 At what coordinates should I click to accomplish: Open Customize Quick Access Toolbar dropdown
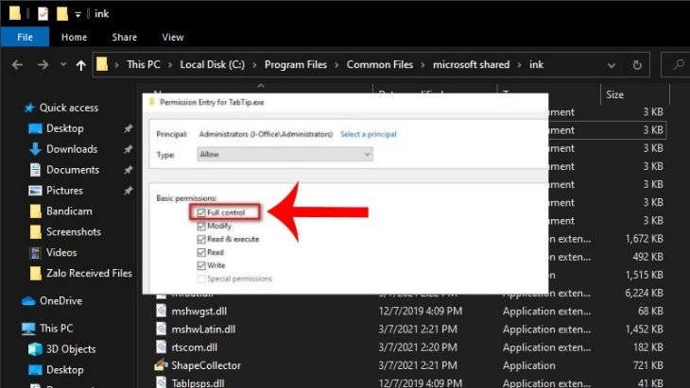tap(78, 14)
